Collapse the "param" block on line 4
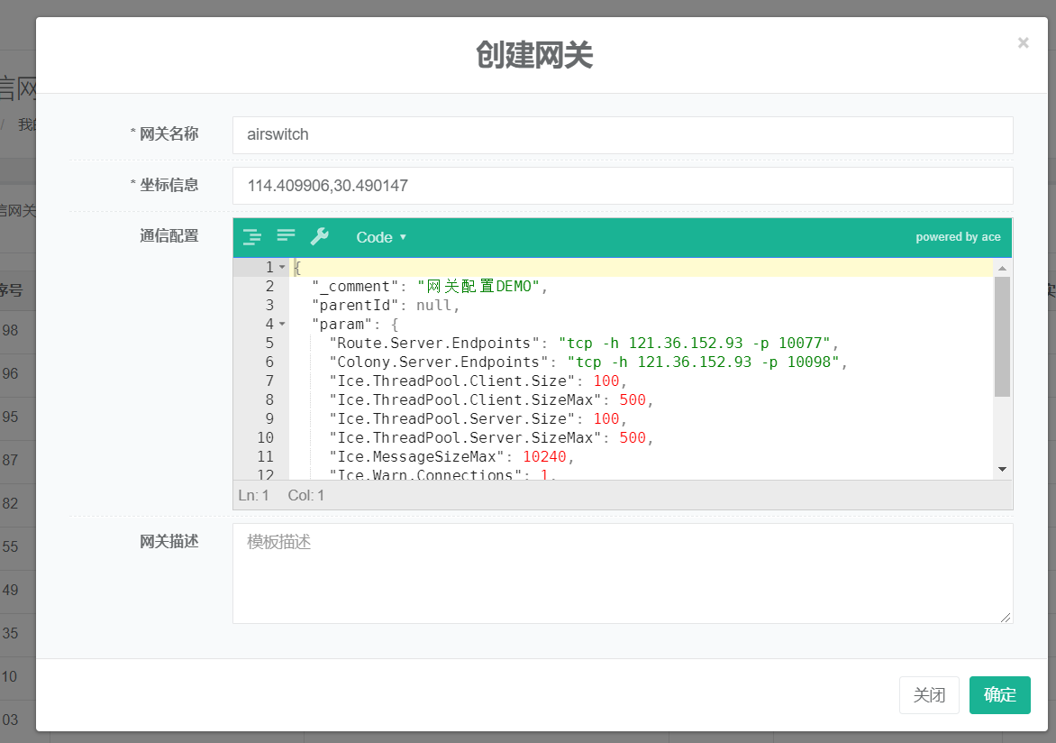Viewport: 1056px width, 743px height. pyautogui.click(x=282, y=325)
